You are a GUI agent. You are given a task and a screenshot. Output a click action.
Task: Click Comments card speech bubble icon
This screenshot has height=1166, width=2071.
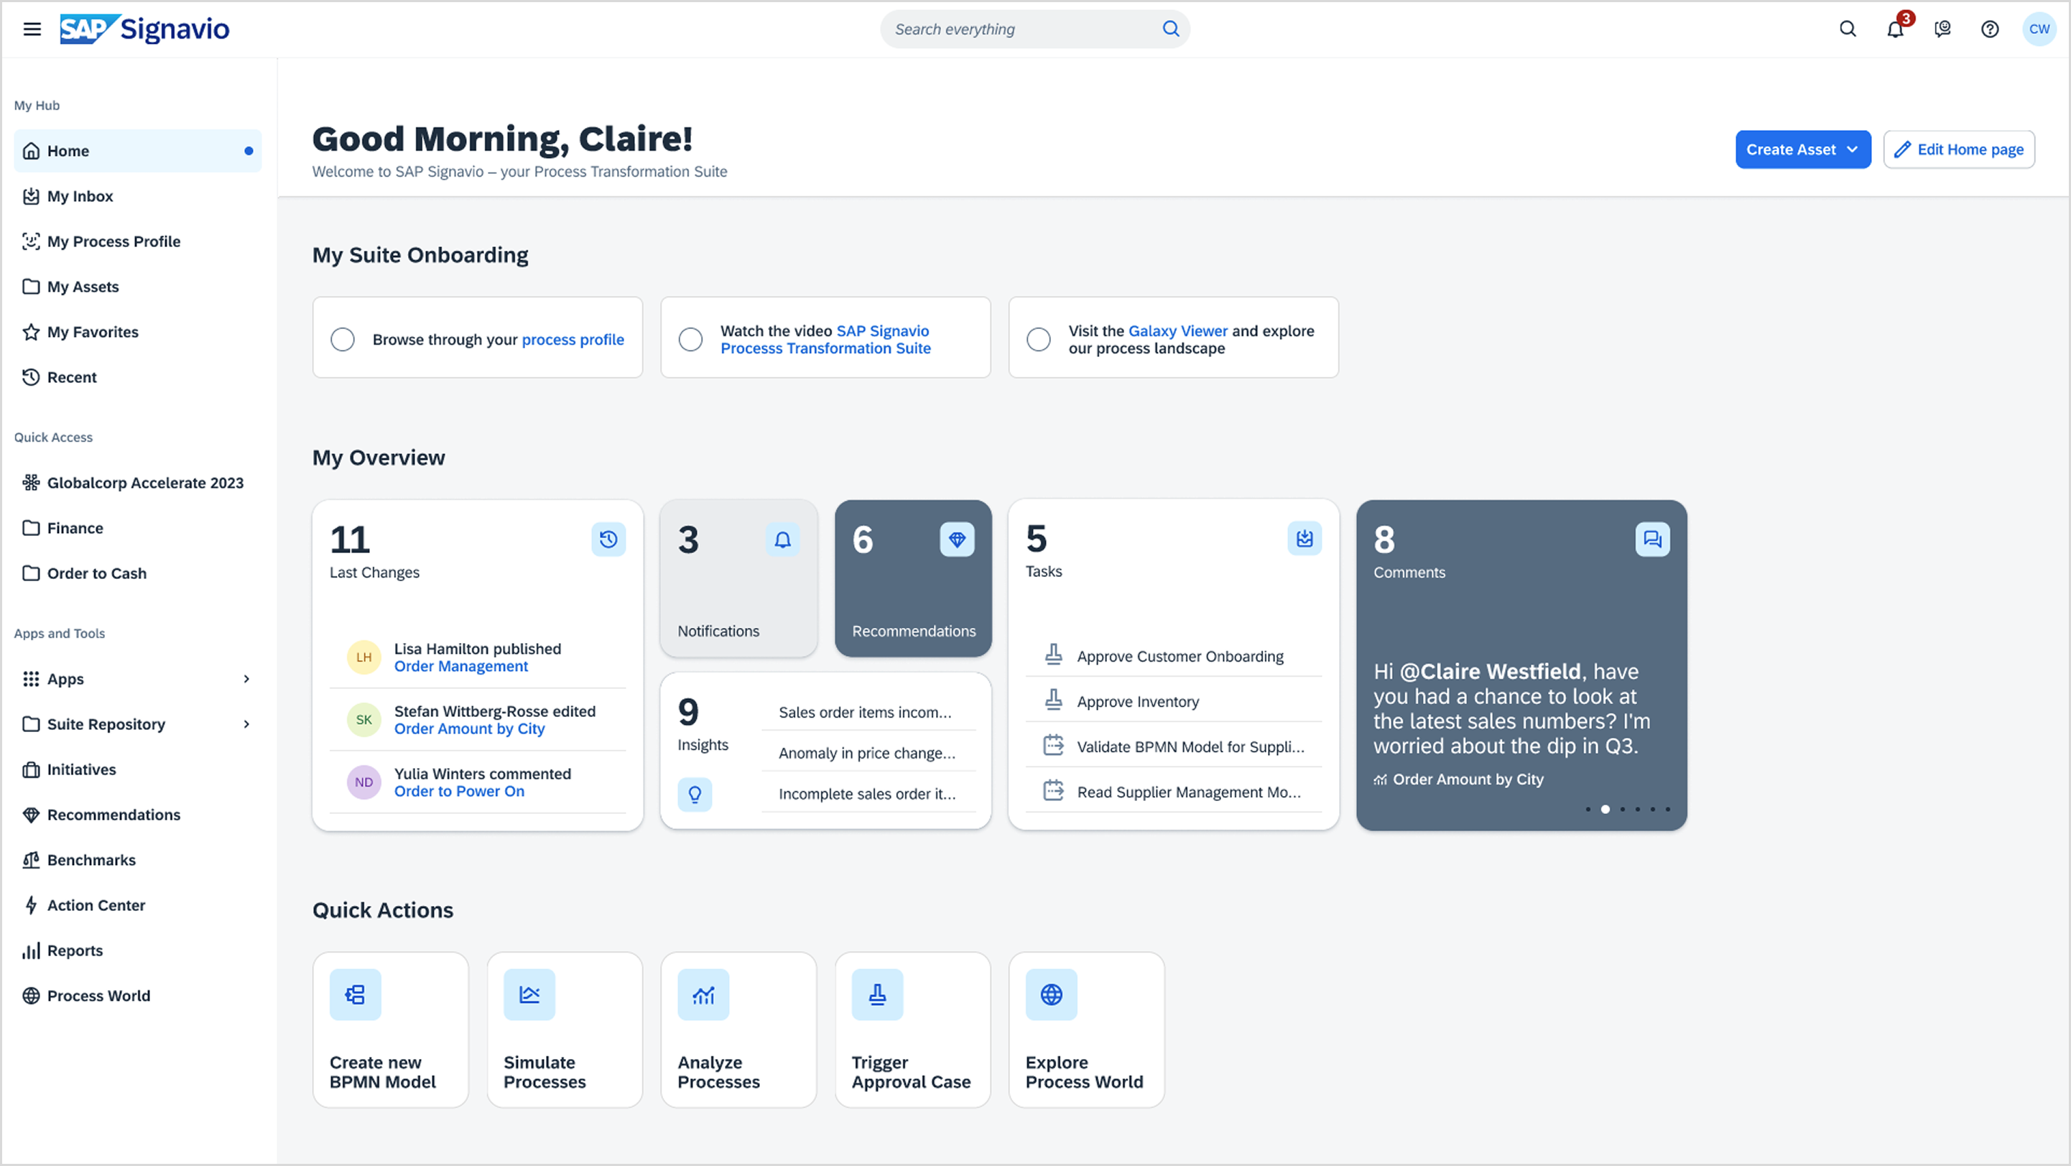coord(1652,539)
